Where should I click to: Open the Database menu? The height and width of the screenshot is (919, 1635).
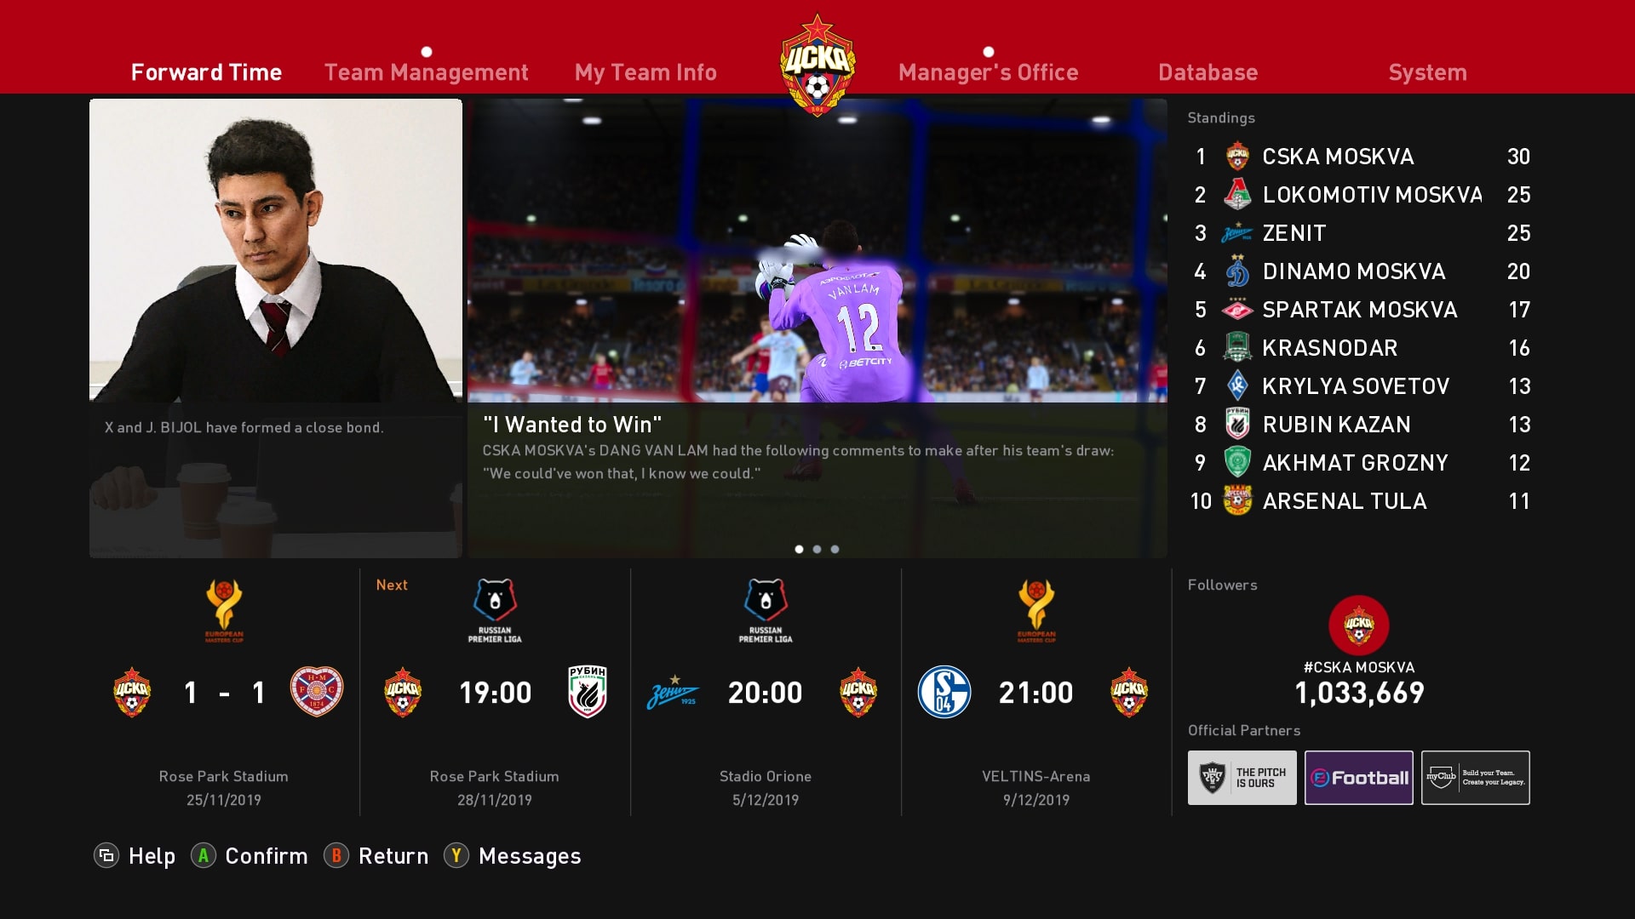tap(1208, 72)
